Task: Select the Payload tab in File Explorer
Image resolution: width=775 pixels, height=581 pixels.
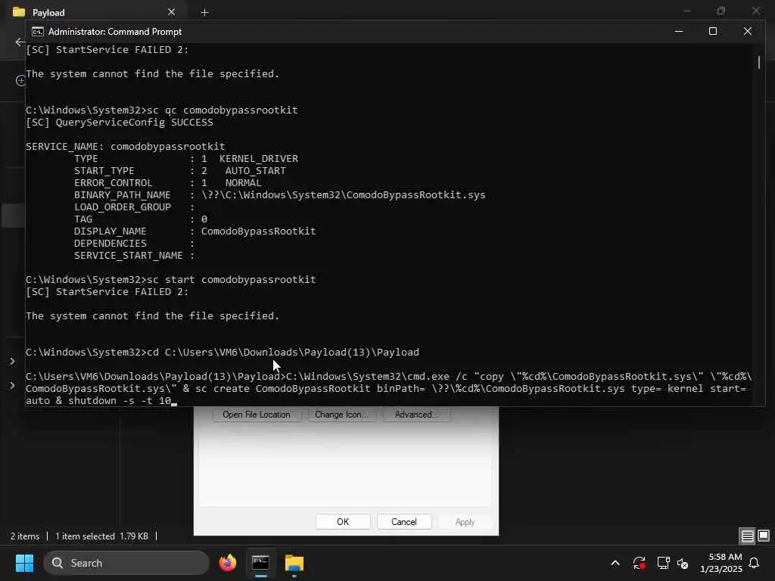Action: tap(94, 12)
